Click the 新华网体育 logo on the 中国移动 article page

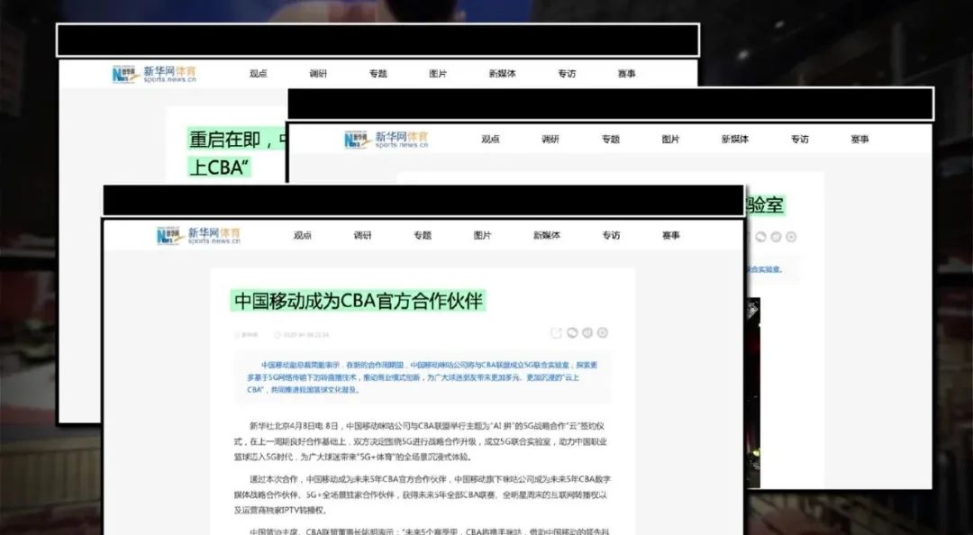pyautogui.click(x=198, y=236)
